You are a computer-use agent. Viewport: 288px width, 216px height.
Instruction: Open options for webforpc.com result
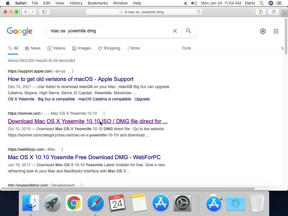[62, 150]
